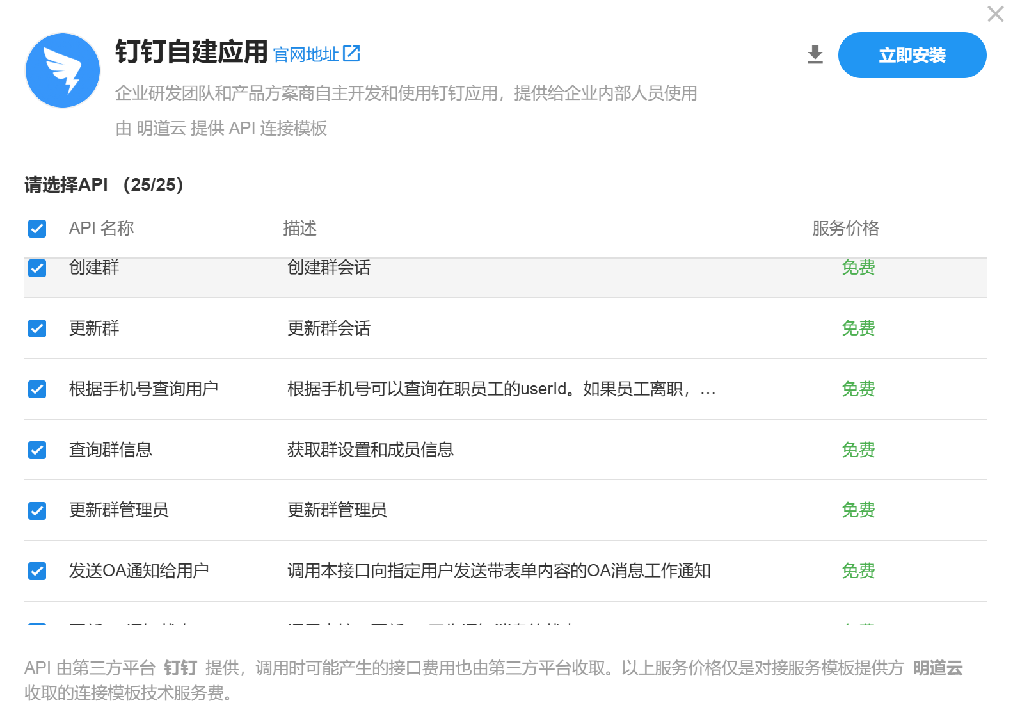Click the 更新群会话 description
This screenshot has height=728, width=1013.
[329, 328]
